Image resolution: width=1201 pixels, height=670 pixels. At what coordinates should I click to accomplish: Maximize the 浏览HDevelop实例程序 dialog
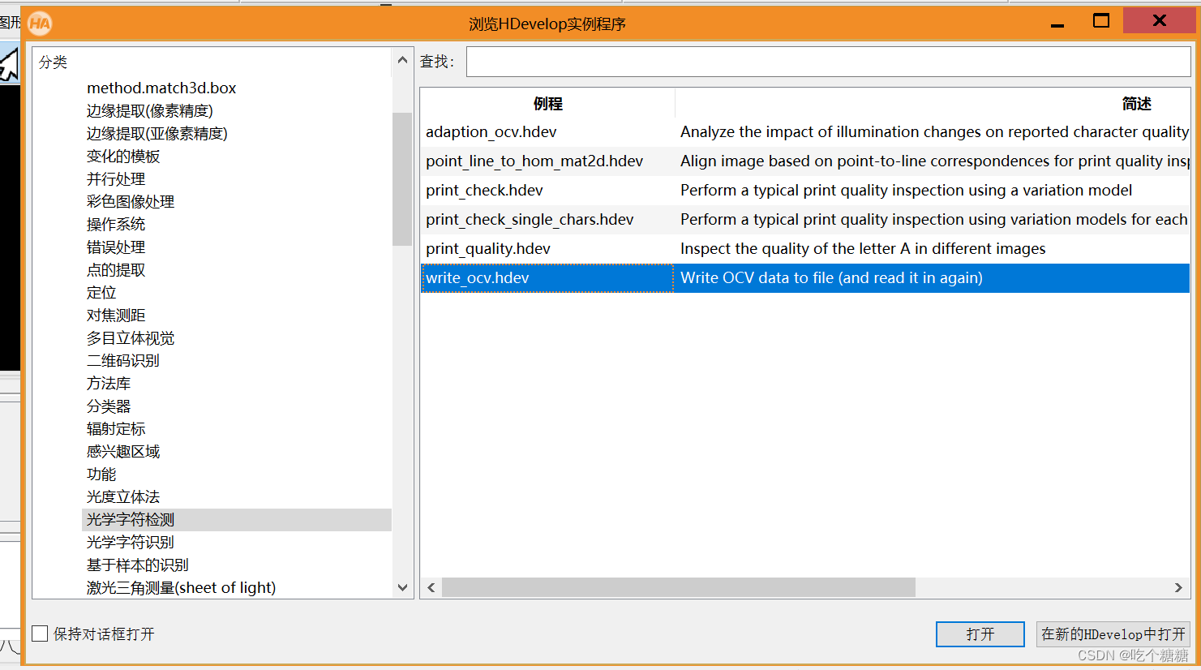(1101, 21)
